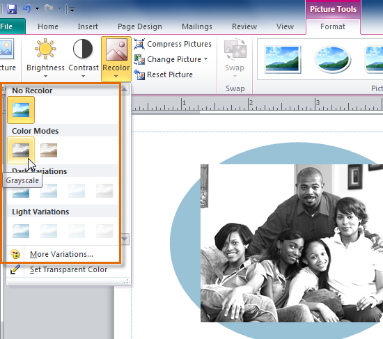This screenshot has width=383, height=339.
Task: Select the Sepia color mode swatch
Action: tap(49, 150)
